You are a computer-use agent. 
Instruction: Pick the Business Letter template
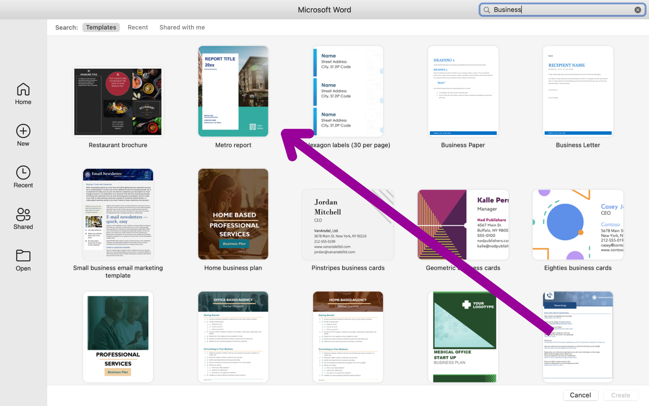coord(578,91)
